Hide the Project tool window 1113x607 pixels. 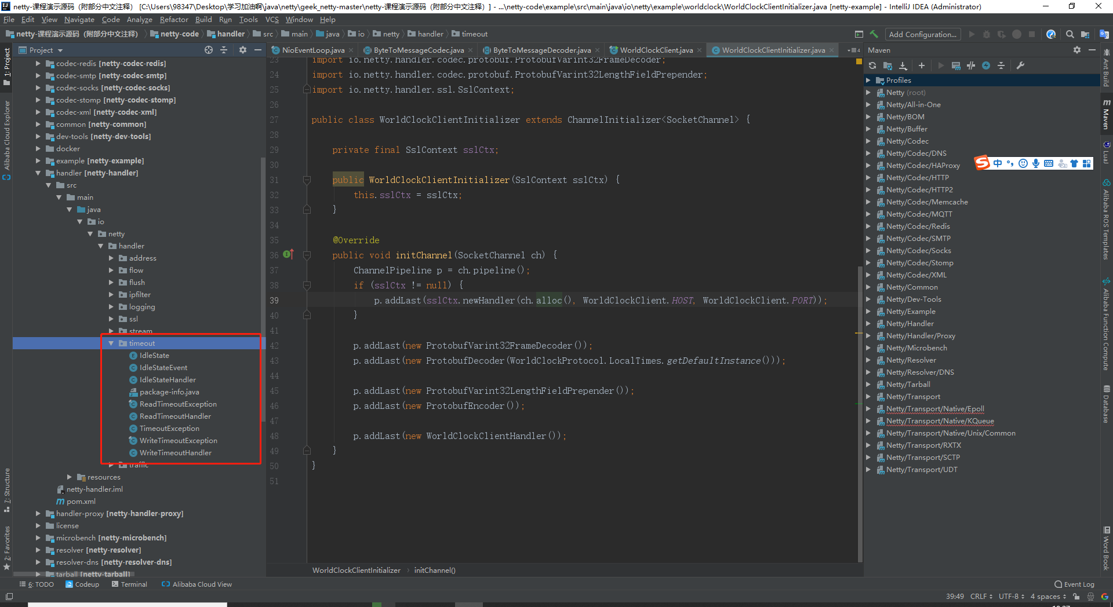[x=258, y=50]
